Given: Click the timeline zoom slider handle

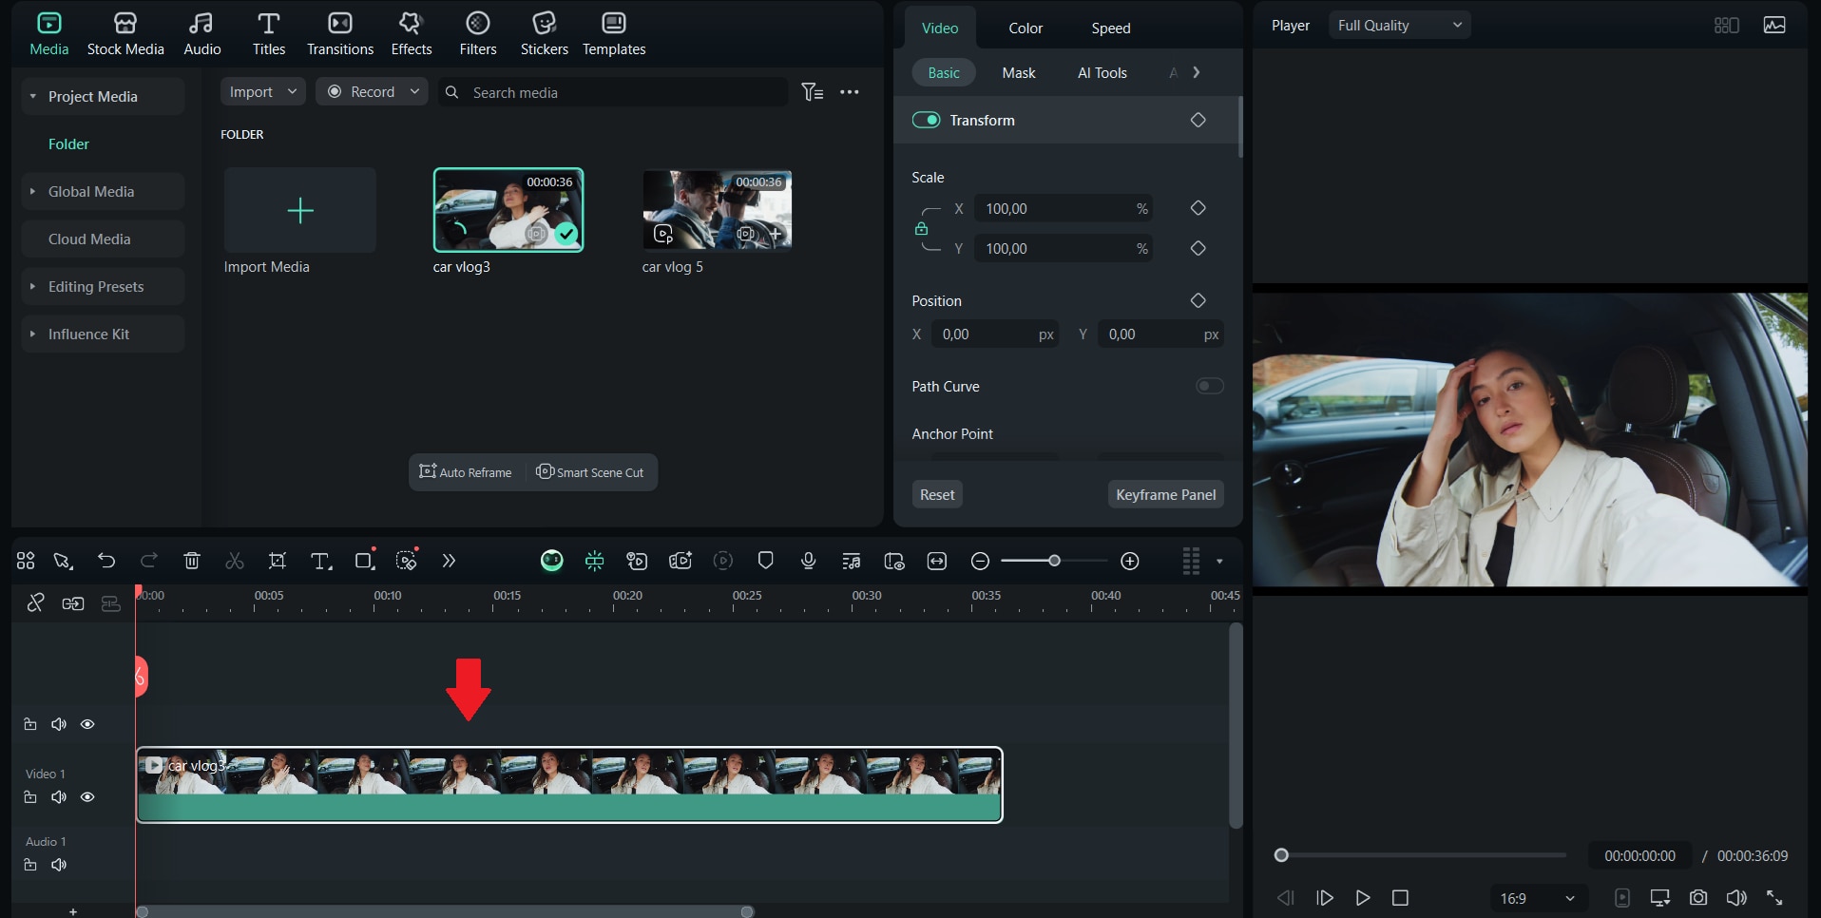Looking at the screenshot, I should coord(1054,561).
